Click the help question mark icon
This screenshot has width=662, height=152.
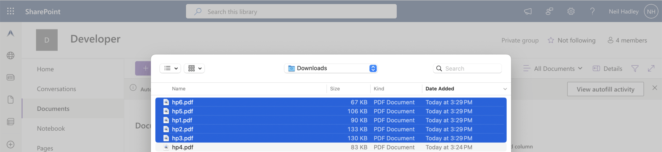click(x=592, y=11)
